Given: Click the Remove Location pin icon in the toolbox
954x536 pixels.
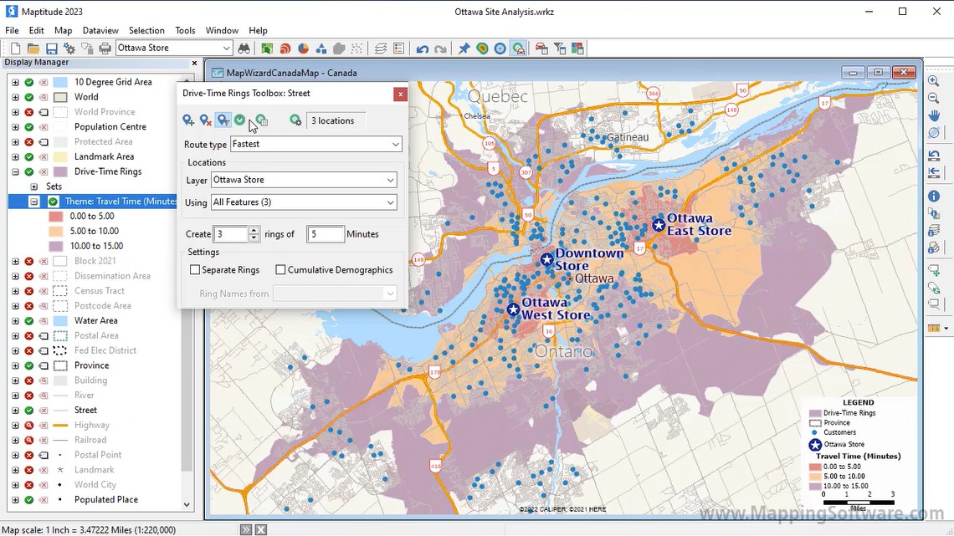Looking at the screenshot, I should pyautogui.click(x=205, y=120).
